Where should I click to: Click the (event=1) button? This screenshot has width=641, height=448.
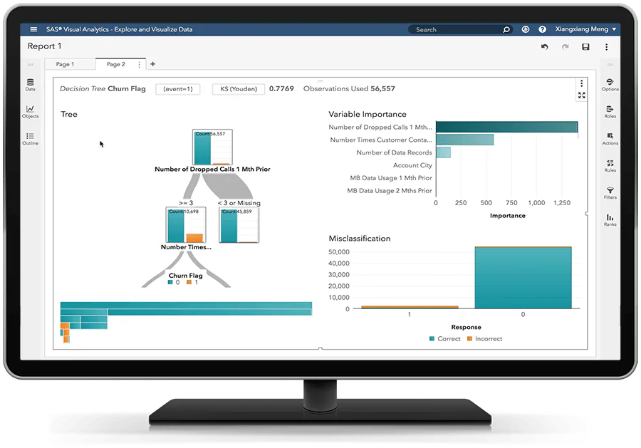point(178,89)
